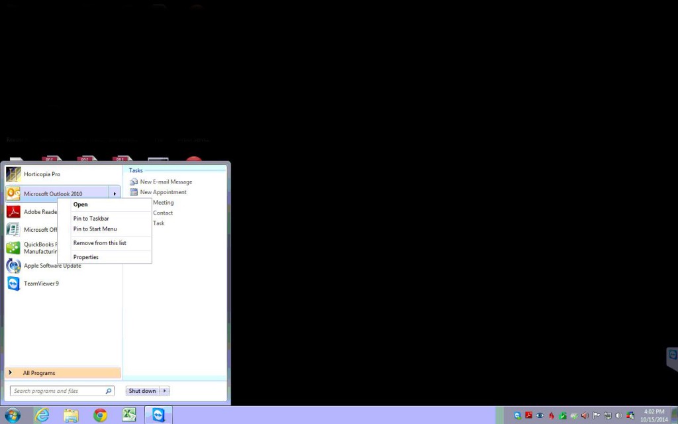View Properties of the Outlook shortcut

(x=86, y=257)
